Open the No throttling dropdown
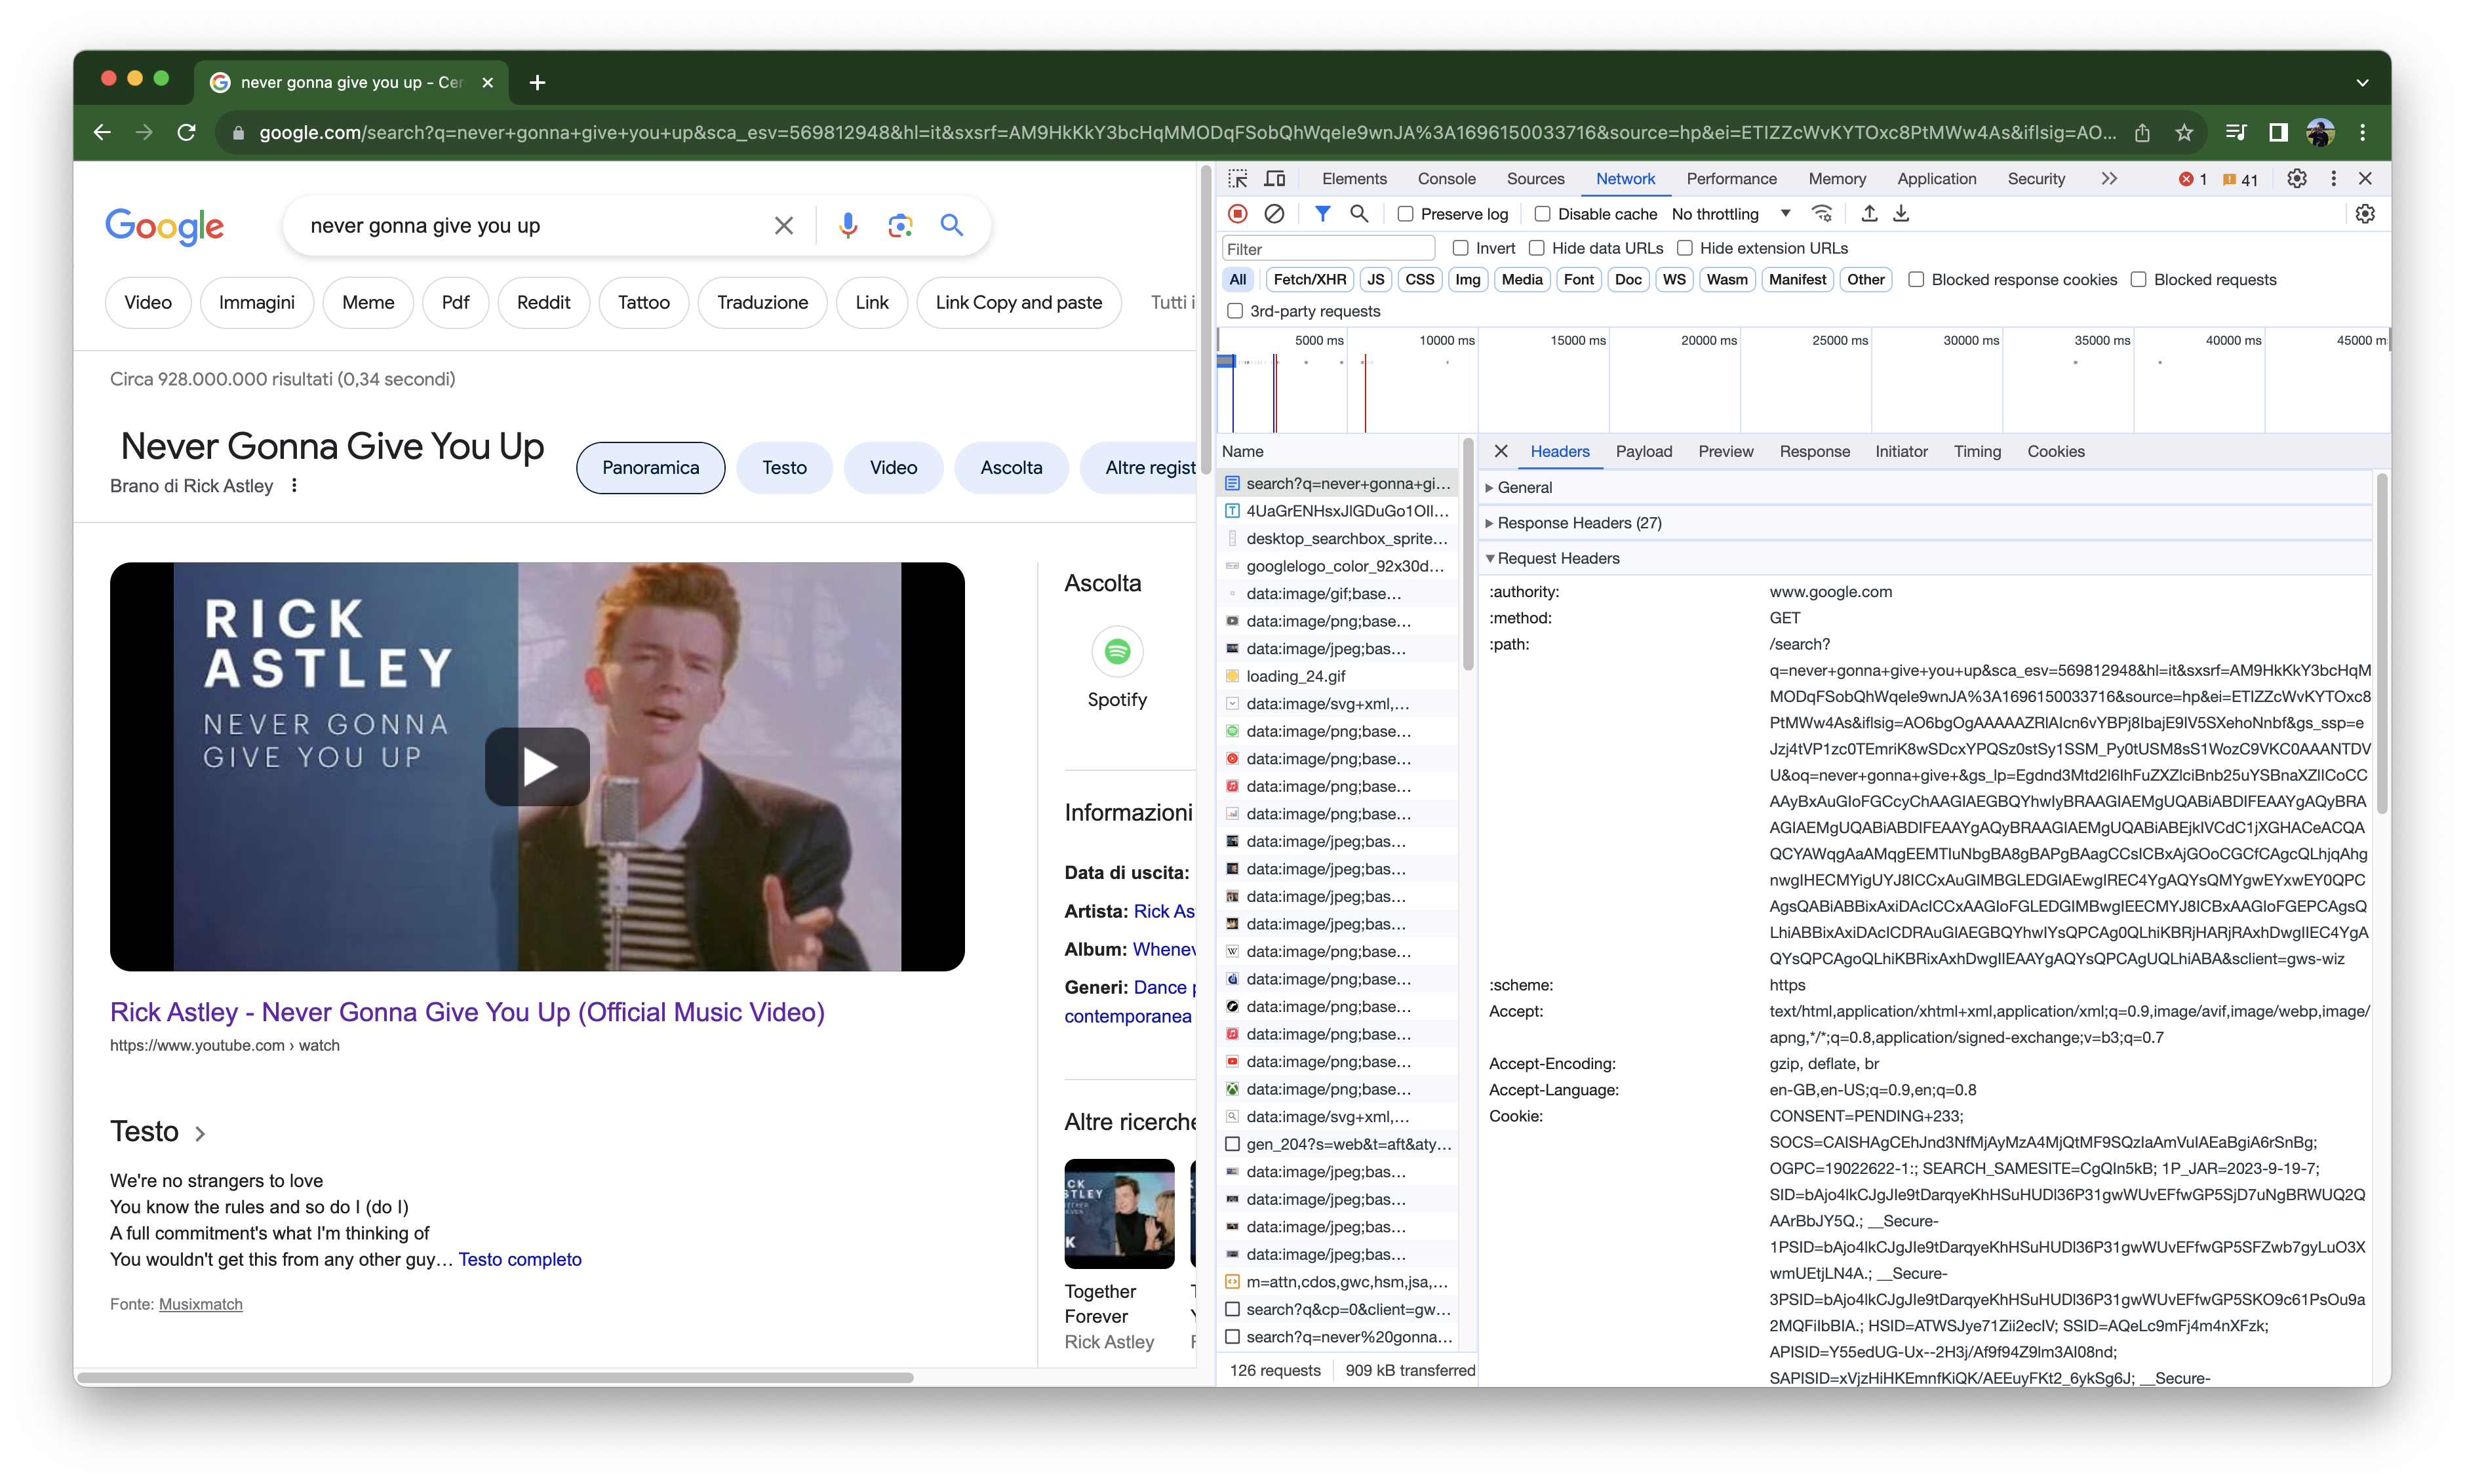The image size is (2465, 1484). (1730, 214)
